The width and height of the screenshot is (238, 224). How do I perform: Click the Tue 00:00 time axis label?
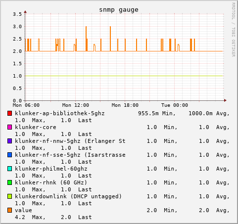(x=175, y=105)
